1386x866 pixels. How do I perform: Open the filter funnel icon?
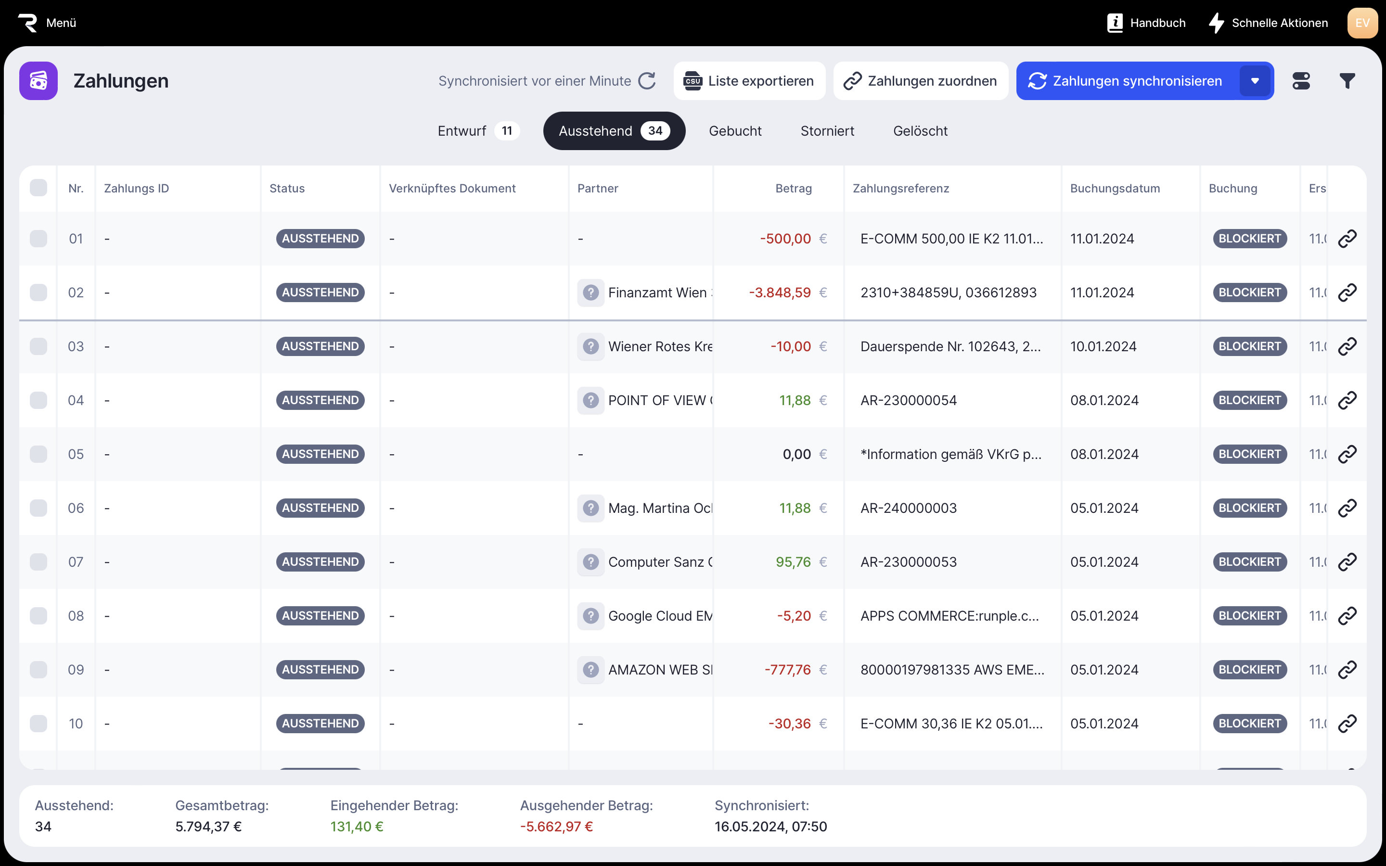pyautogui.click(x=1347, y=81)
